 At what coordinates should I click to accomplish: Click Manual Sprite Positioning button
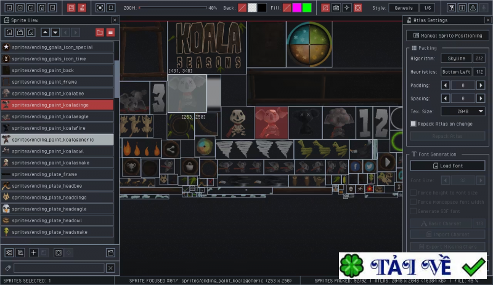[x=447, y=36]
